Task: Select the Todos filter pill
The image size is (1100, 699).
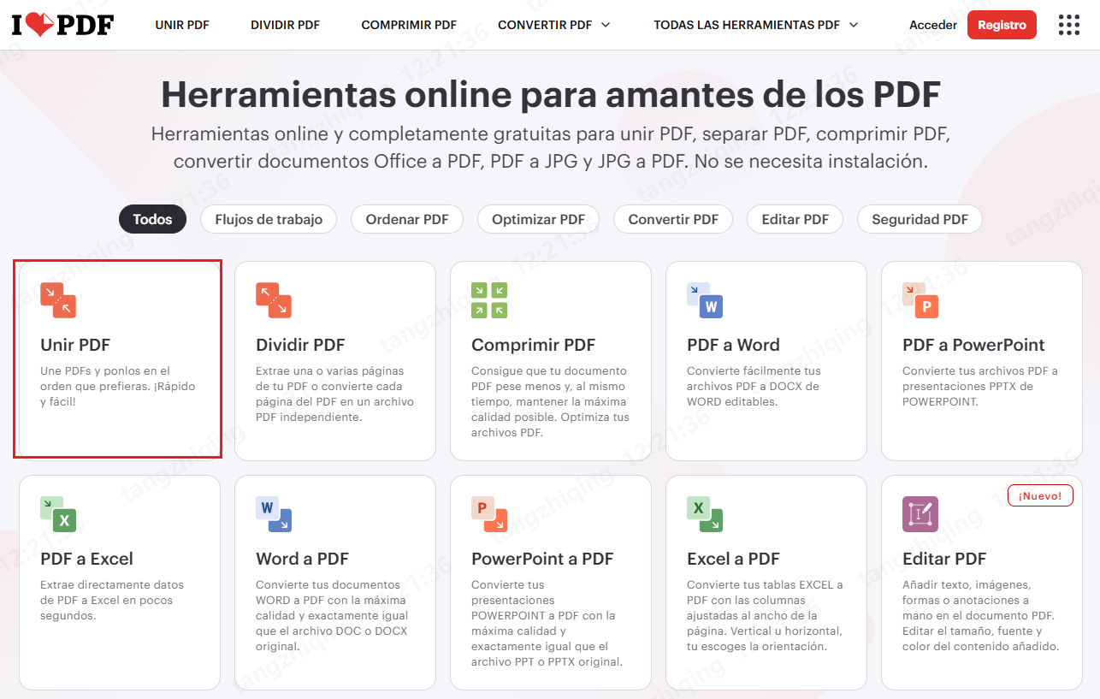Action: tap(152, 219)
